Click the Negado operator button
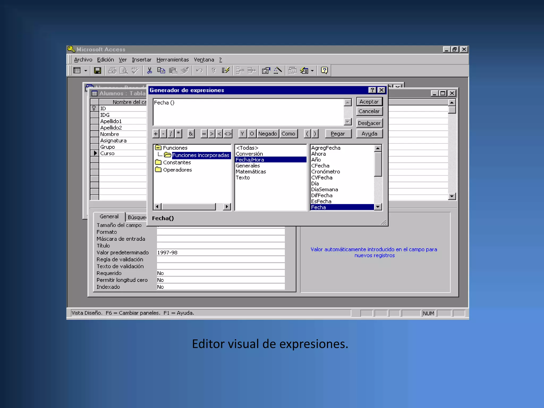 pyautogui.click(x=267, y=134)
